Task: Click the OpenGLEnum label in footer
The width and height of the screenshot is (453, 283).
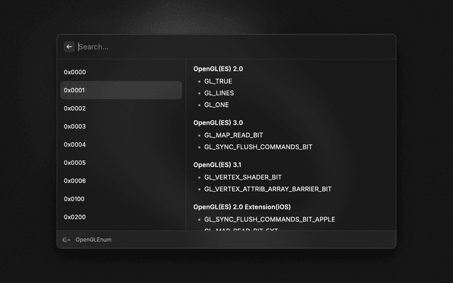Action: [93, 240]
